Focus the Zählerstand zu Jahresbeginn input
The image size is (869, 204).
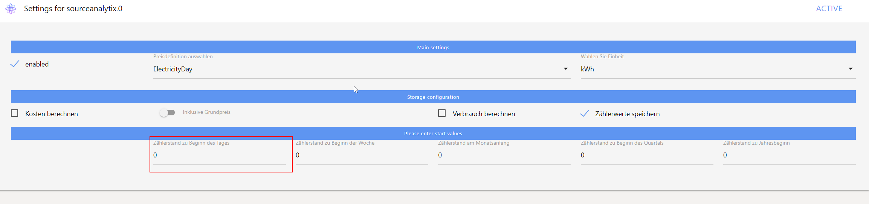[789, 155]
